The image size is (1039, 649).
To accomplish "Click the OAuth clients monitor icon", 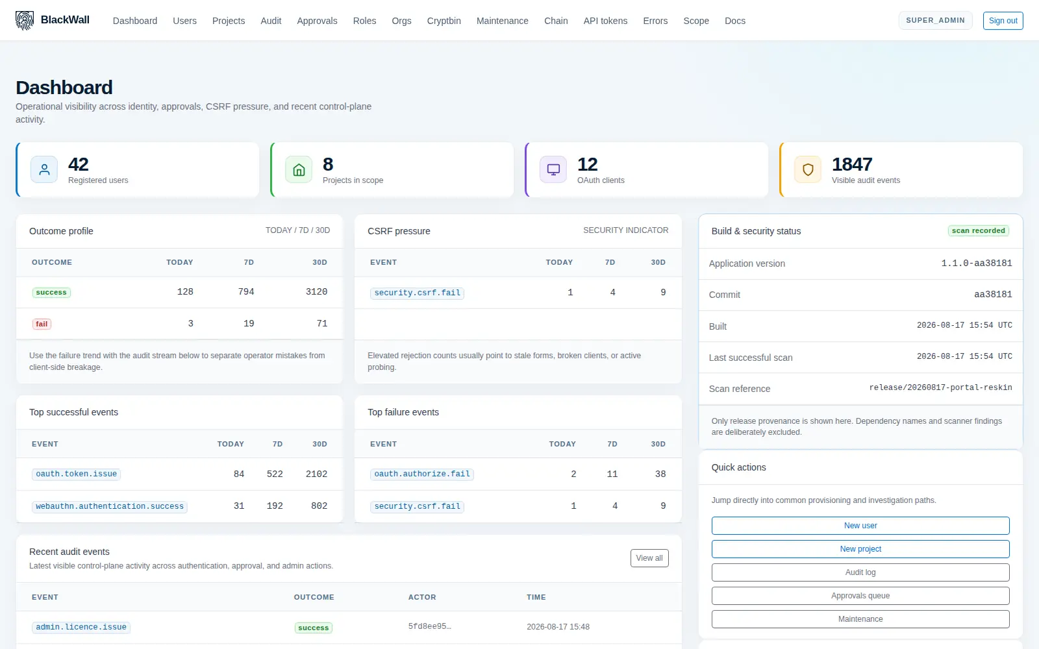I will pos(553,170).
